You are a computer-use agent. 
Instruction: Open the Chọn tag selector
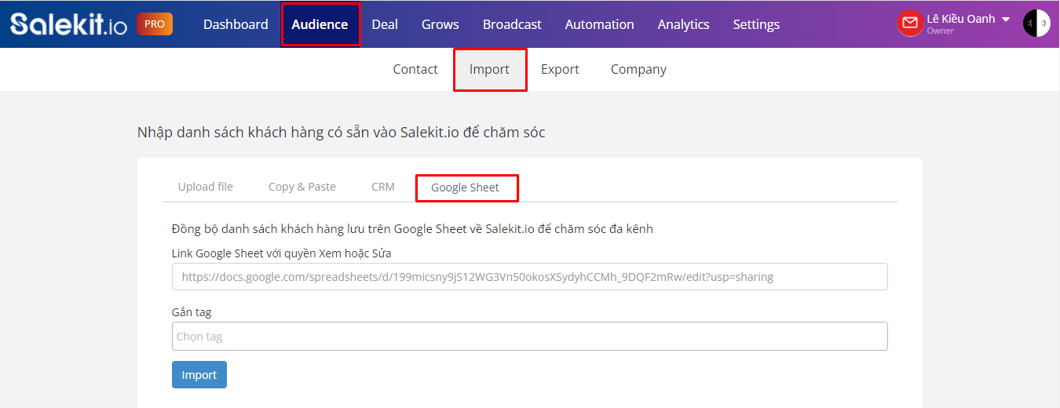(x=529, y=336)
